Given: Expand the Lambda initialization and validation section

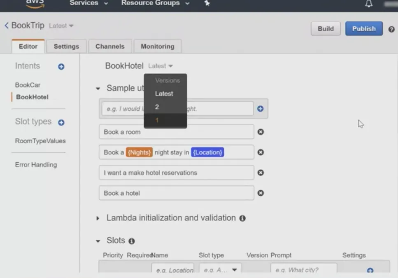Looking at the screenshot, I should tap(98, 218).
